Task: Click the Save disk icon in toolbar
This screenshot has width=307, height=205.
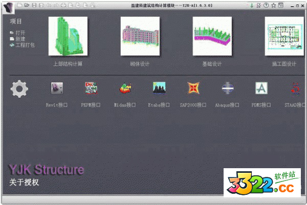Action: pyautogui.click(x=34, y=5)
